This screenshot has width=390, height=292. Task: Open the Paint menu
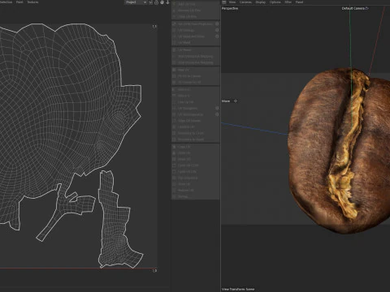[x=19, y=2]
